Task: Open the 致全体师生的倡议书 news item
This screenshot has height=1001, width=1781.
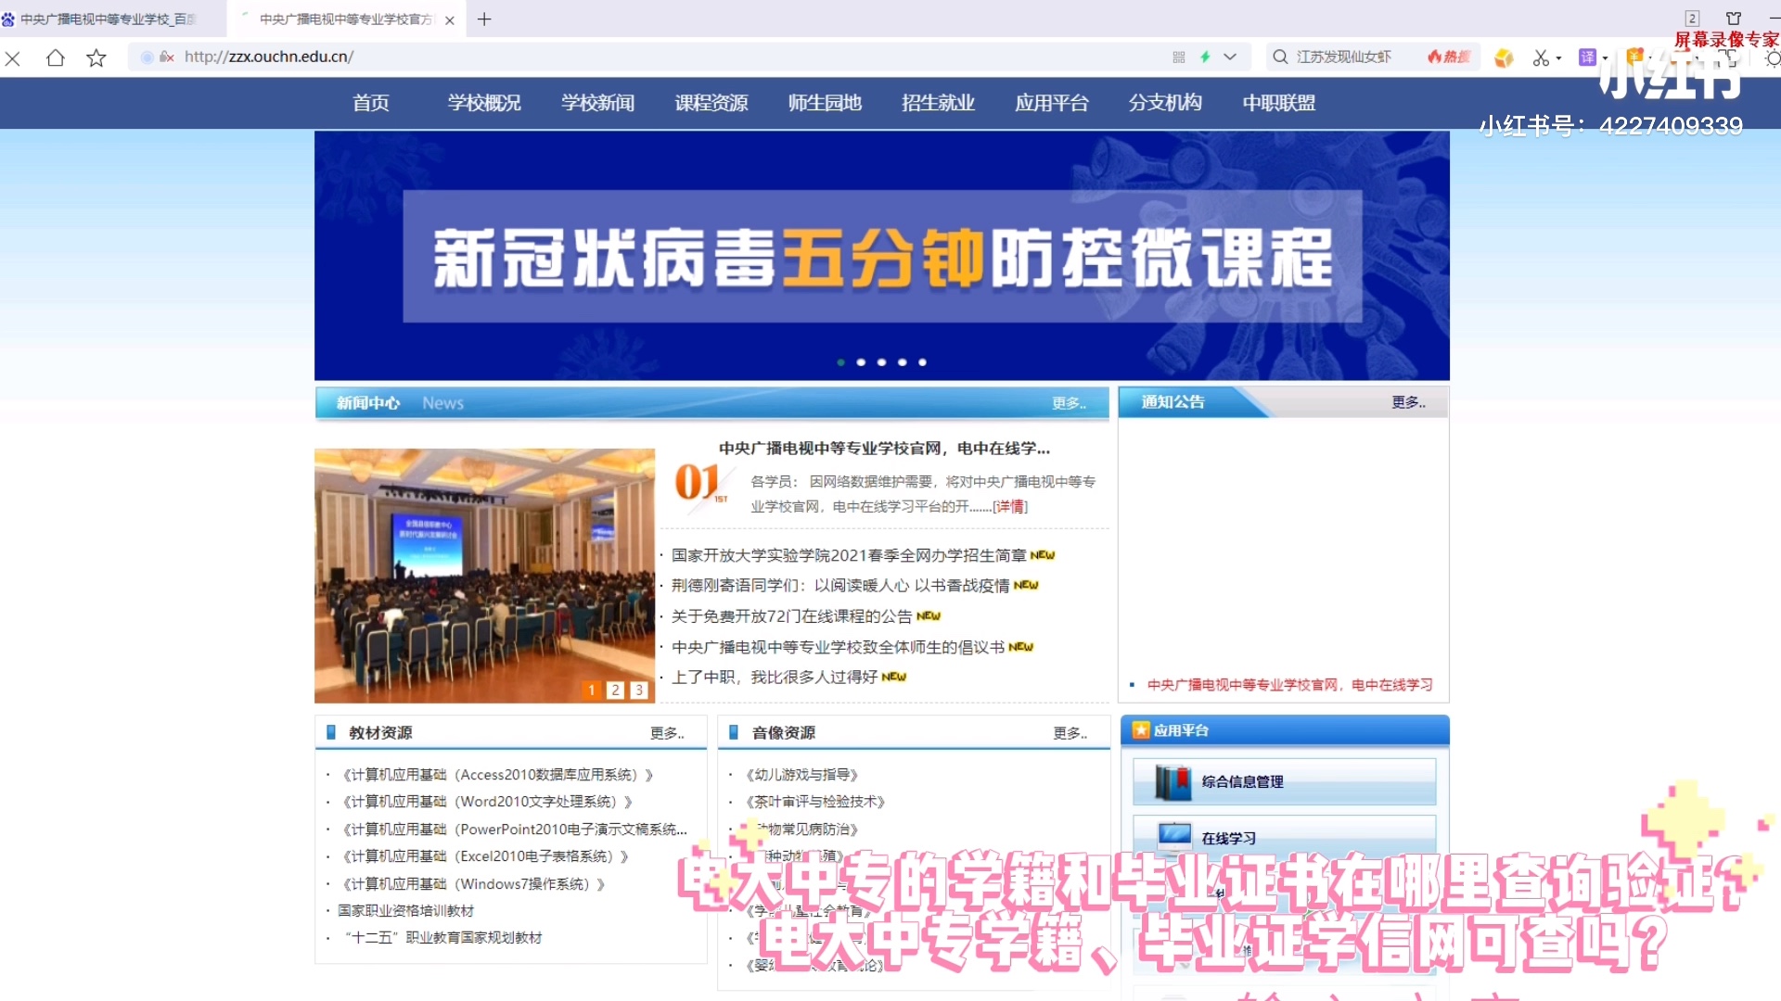Action: (x=838, y=647)
